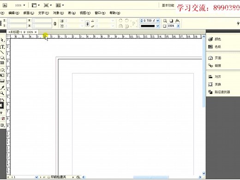The width and height of the screenshot is (240, 180).
Task: Click the Quick Apply lightning icon
Action: pos(238,23)
